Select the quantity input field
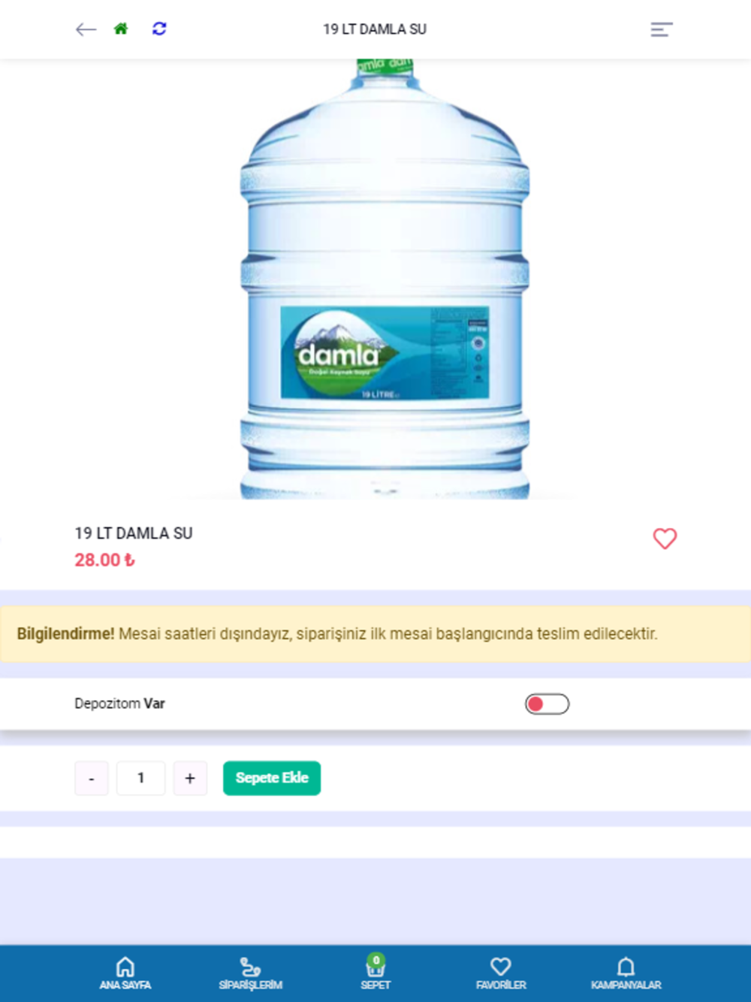Screen dimensions: 751x1002 point(140,778)
